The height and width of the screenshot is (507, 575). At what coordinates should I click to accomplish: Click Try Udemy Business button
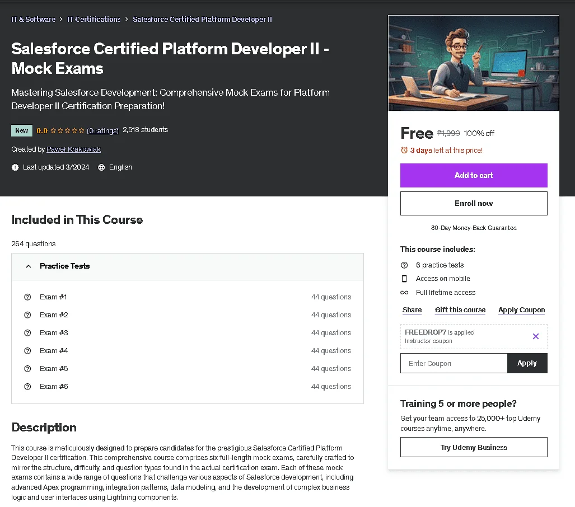coord(474,447)
